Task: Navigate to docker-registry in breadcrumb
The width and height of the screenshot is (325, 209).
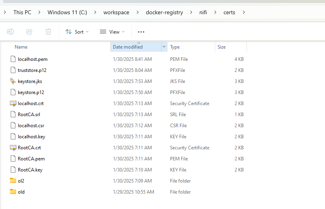Action: pos(164,12)
